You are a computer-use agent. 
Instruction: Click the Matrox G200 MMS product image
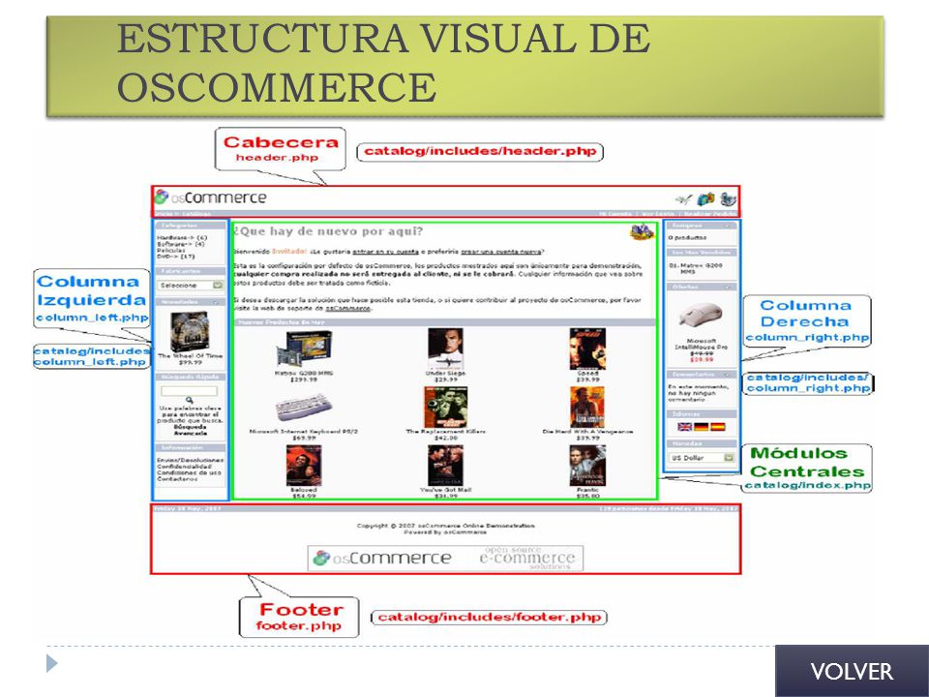304,349
